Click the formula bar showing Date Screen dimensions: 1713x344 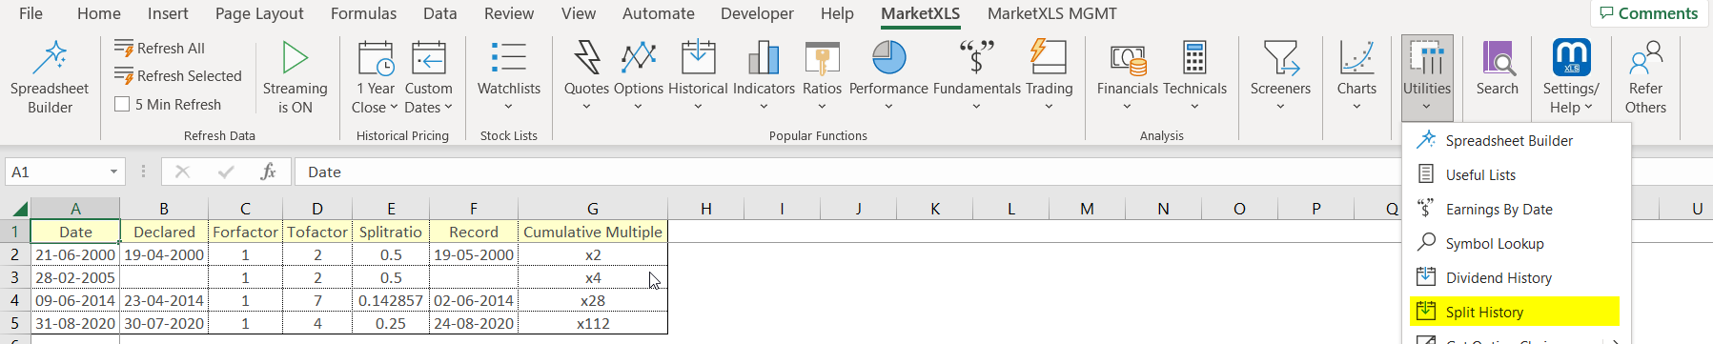coord(848,172)
